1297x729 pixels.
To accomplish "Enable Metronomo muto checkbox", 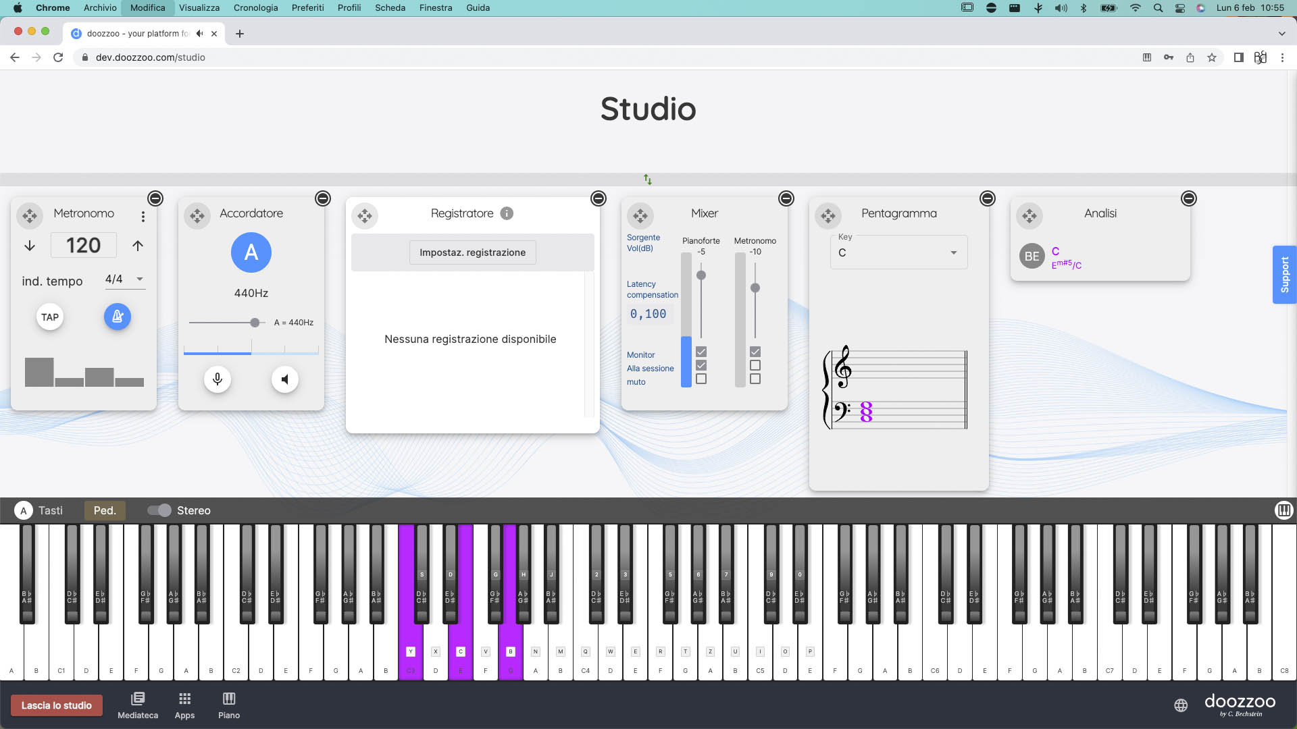I will coord(755,379).
